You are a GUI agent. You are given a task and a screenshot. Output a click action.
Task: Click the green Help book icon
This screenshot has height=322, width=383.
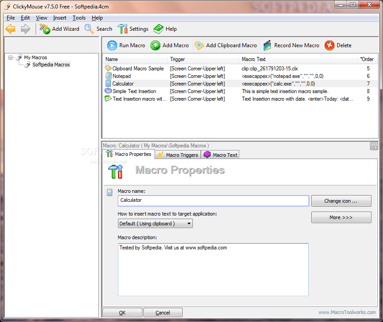[x=159, y=29]
